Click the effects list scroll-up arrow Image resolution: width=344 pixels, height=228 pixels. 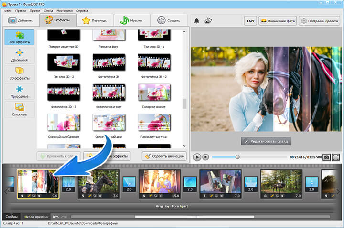(184, 32)
